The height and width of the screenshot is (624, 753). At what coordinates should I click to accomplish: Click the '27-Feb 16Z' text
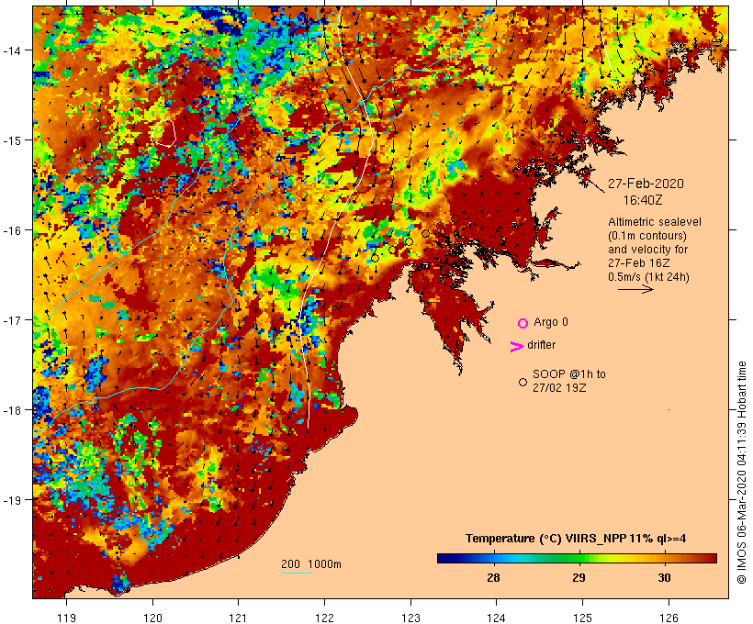pyautogui.click(x=639, y=263)
